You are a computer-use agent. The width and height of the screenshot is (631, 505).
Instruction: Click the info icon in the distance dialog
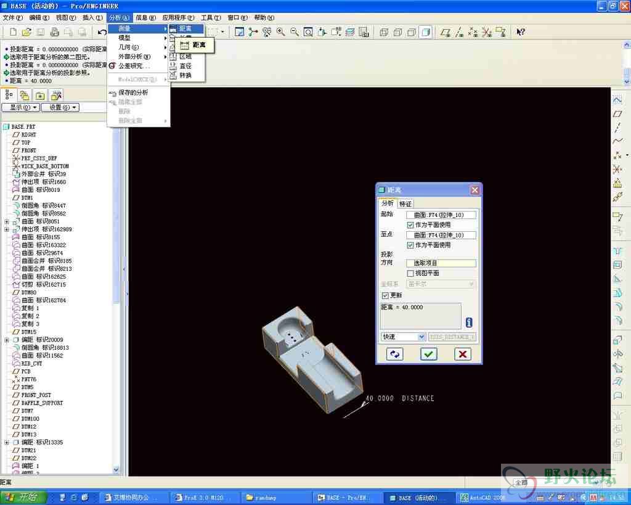[x=469, y=322]
